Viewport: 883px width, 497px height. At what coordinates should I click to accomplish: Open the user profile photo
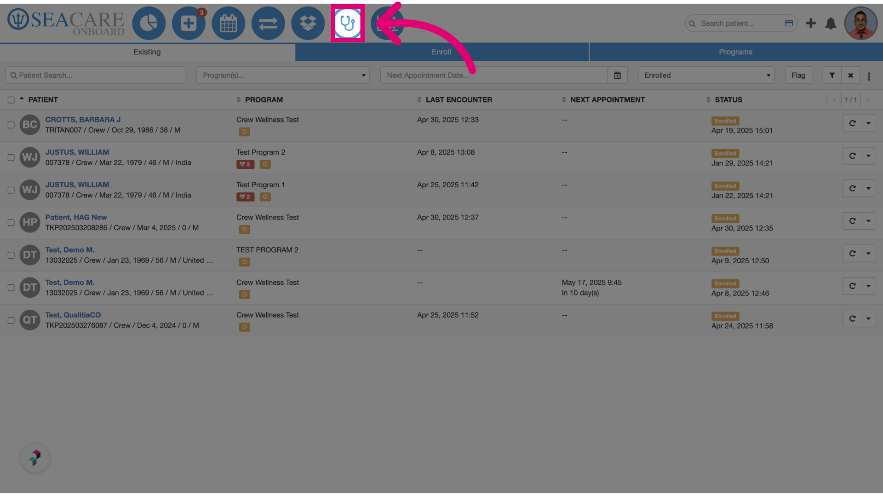pyautogui.click(x=861, y=23)
